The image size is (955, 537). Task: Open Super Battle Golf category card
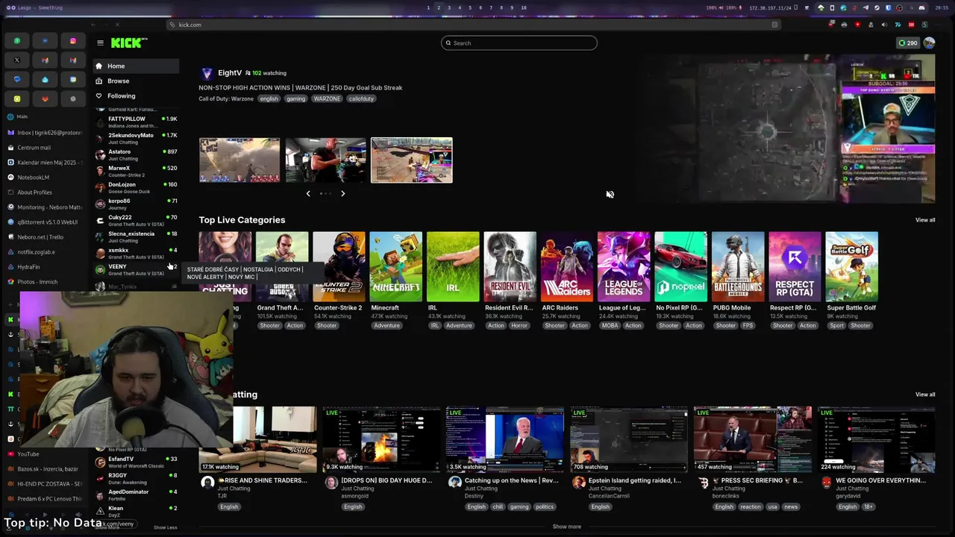[852, 266]
